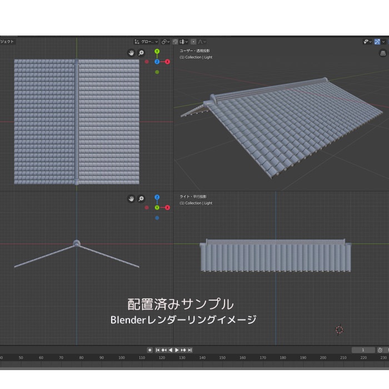Open the pivot point dropdown

[x=166, y=42]
